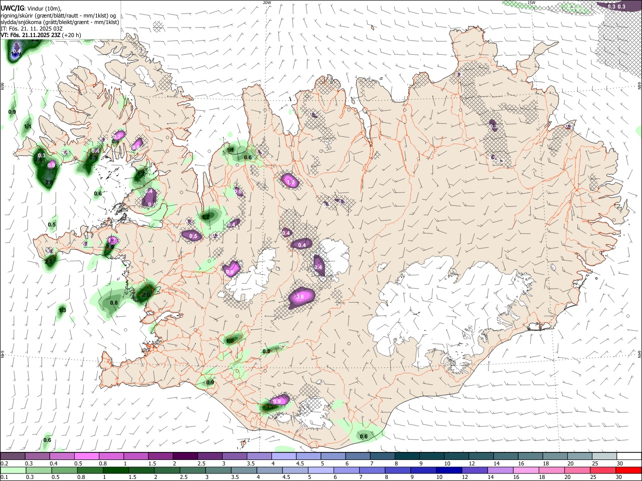Click the 2.8 rain value on the map

tap(49, 182)
